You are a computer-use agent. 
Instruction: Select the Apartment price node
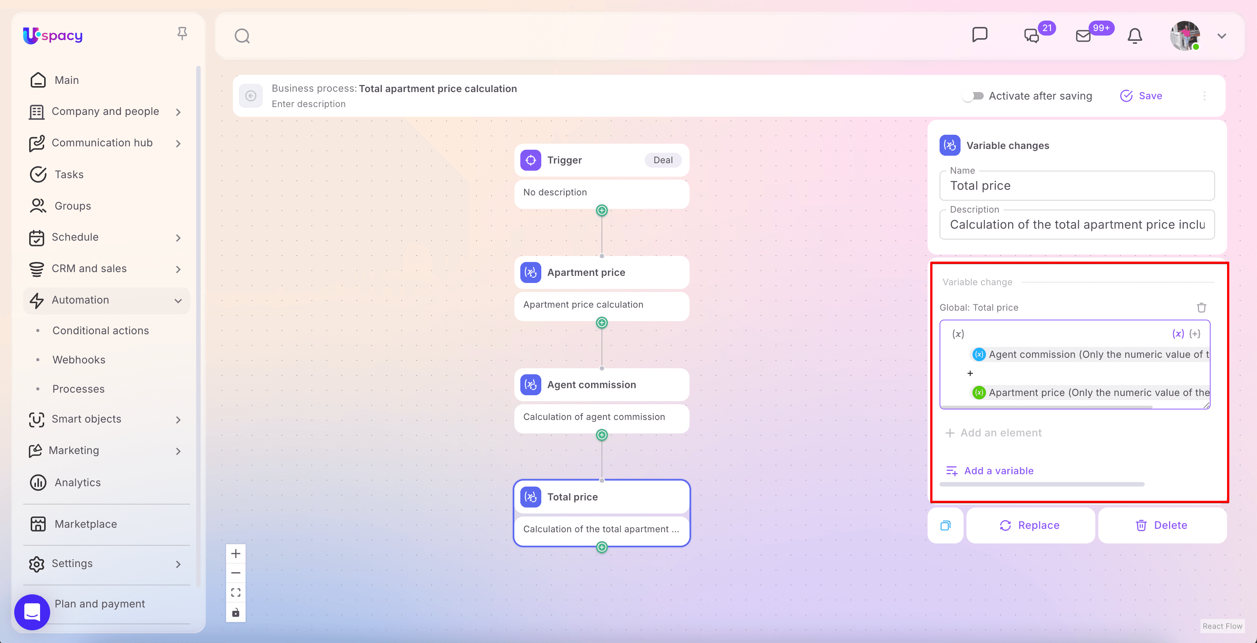click(602, 272)
